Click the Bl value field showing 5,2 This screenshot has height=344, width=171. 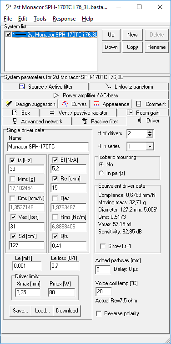pyautogui.click(x=69, y=169)
